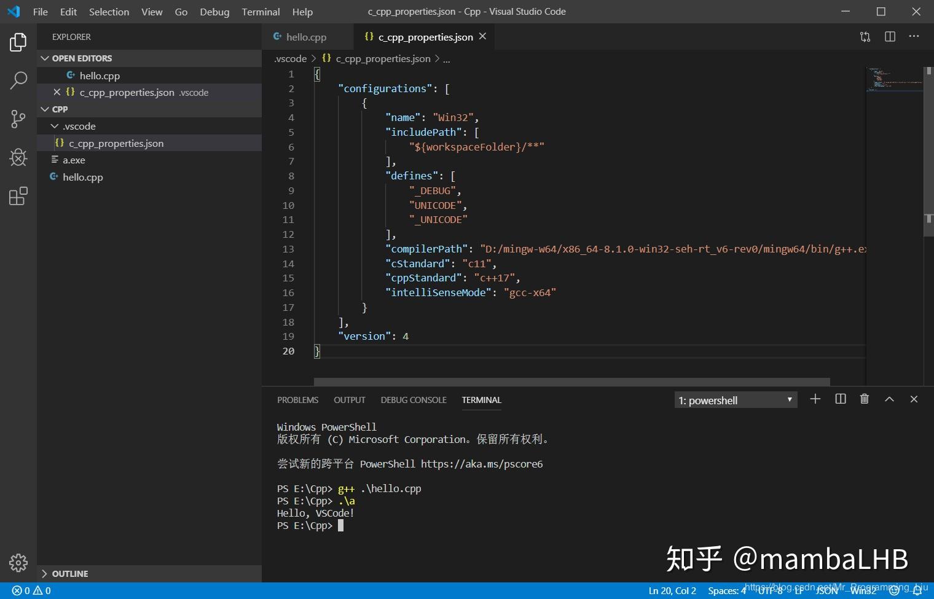
Task: Open the Search view in the activity bar
Action: [18, 80]
